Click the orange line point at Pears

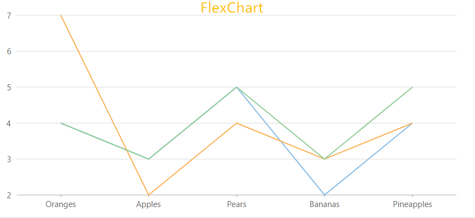point(237,123)
